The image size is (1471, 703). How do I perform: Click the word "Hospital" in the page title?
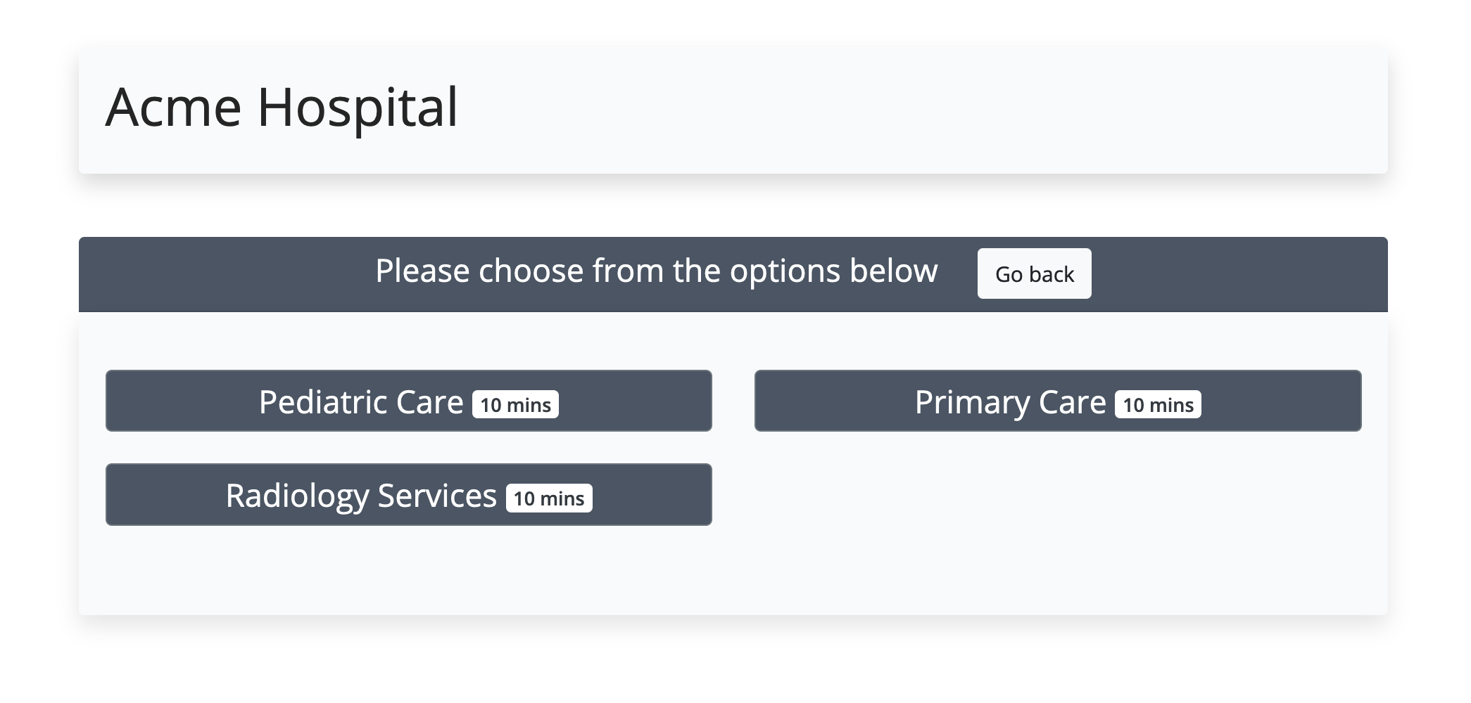click(x=358, y=108)
